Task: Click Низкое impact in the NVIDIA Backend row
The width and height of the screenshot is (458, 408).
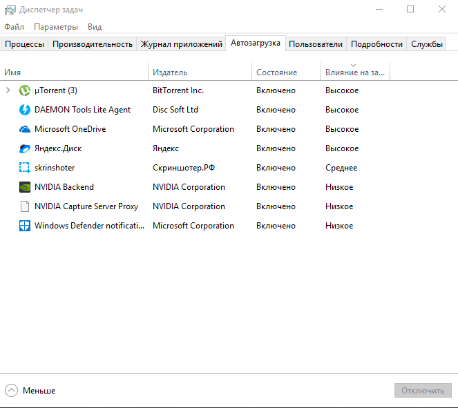Action: pos(339,187)
